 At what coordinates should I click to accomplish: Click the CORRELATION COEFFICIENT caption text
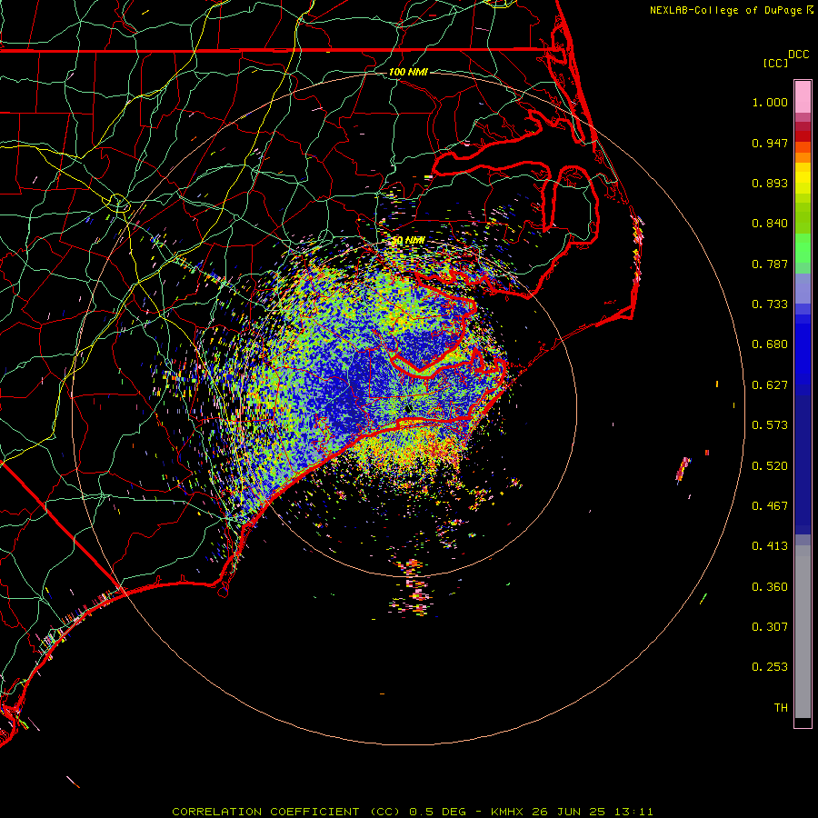coord(265,812)
